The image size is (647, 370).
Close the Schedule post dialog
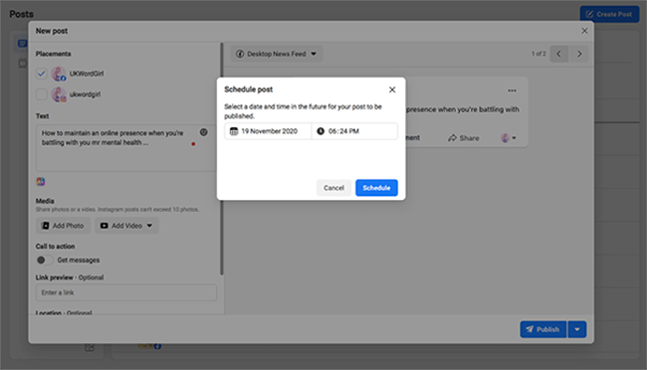(392, 90)
